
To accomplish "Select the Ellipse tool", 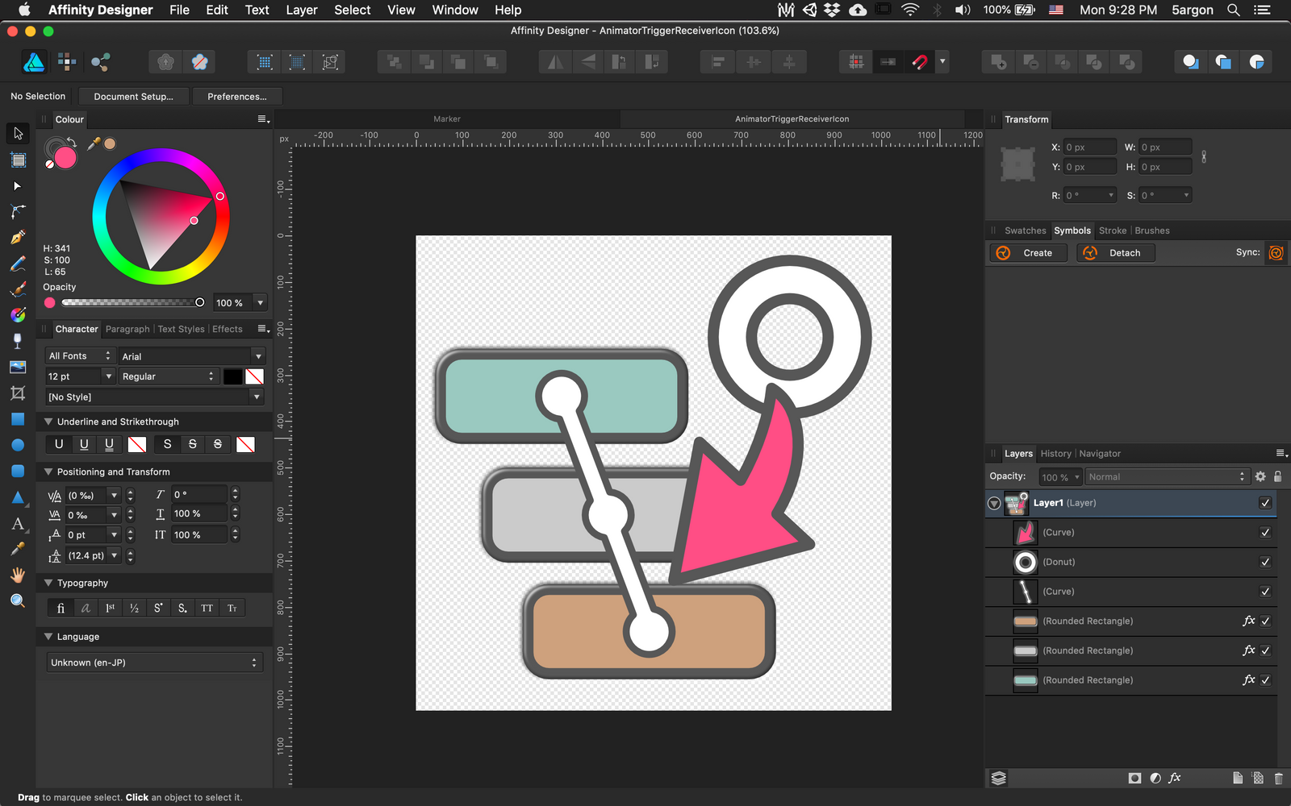I will (x=18, y=445).
